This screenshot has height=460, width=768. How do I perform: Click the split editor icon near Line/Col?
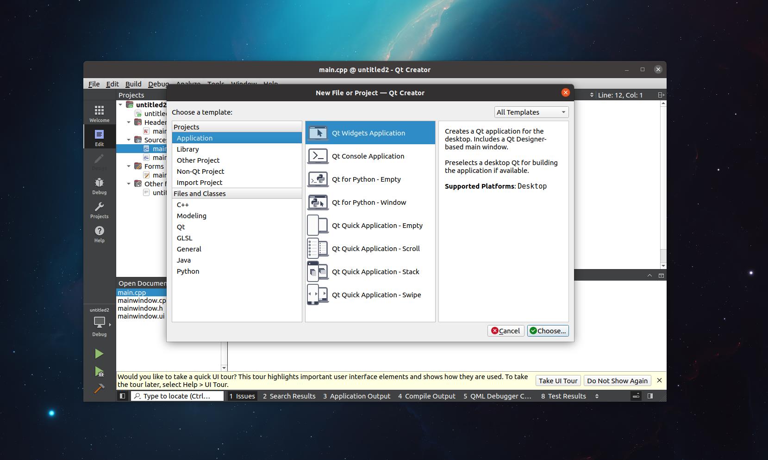[661, 95]
